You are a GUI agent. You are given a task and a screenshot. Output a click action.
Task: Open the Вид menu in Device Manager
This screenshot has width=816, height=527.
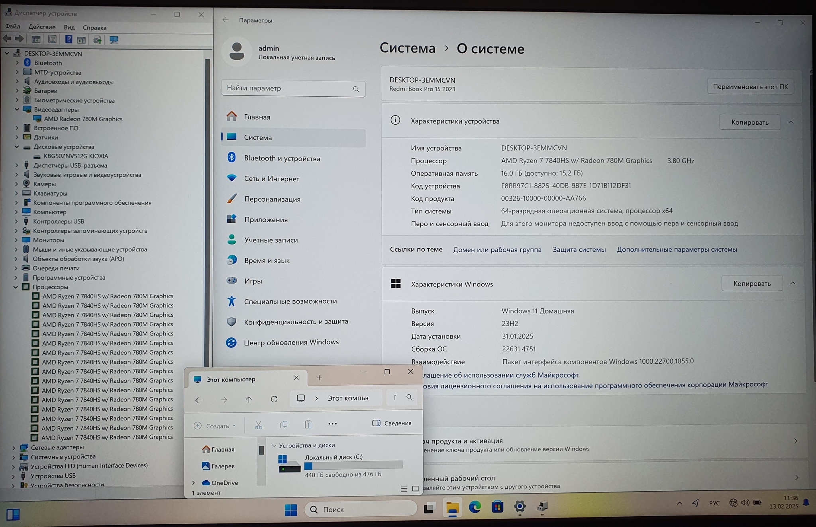coord(69,27)
